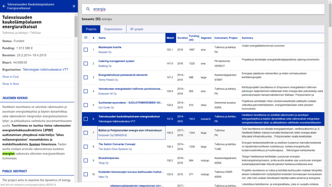Open the BF people tab
332x187 pixels.
click(137, 29)
